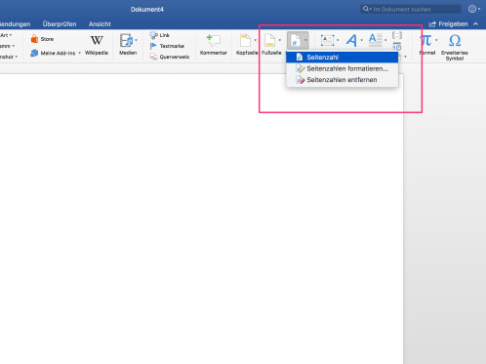Insert a Link
Viewport: 486px width, 364px height.
tap(160, 35)
